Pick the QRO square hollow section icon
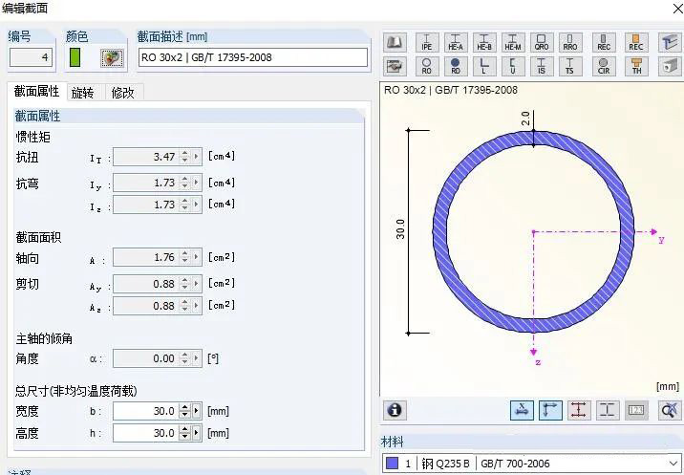The width and height of the screenshot is (684, 475). [x=542, y=43]
